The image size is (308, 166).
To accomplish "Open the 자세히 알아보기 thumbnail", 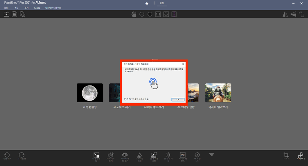I will tap(218, 93).
